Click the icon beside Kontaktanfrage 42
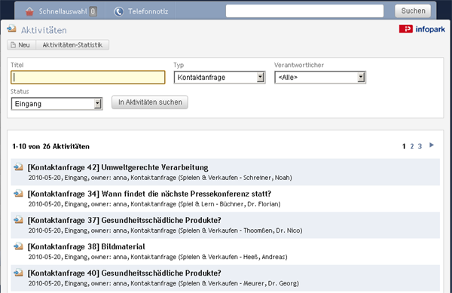Viewport: 452px width, 293px height. tap(18, 166)
